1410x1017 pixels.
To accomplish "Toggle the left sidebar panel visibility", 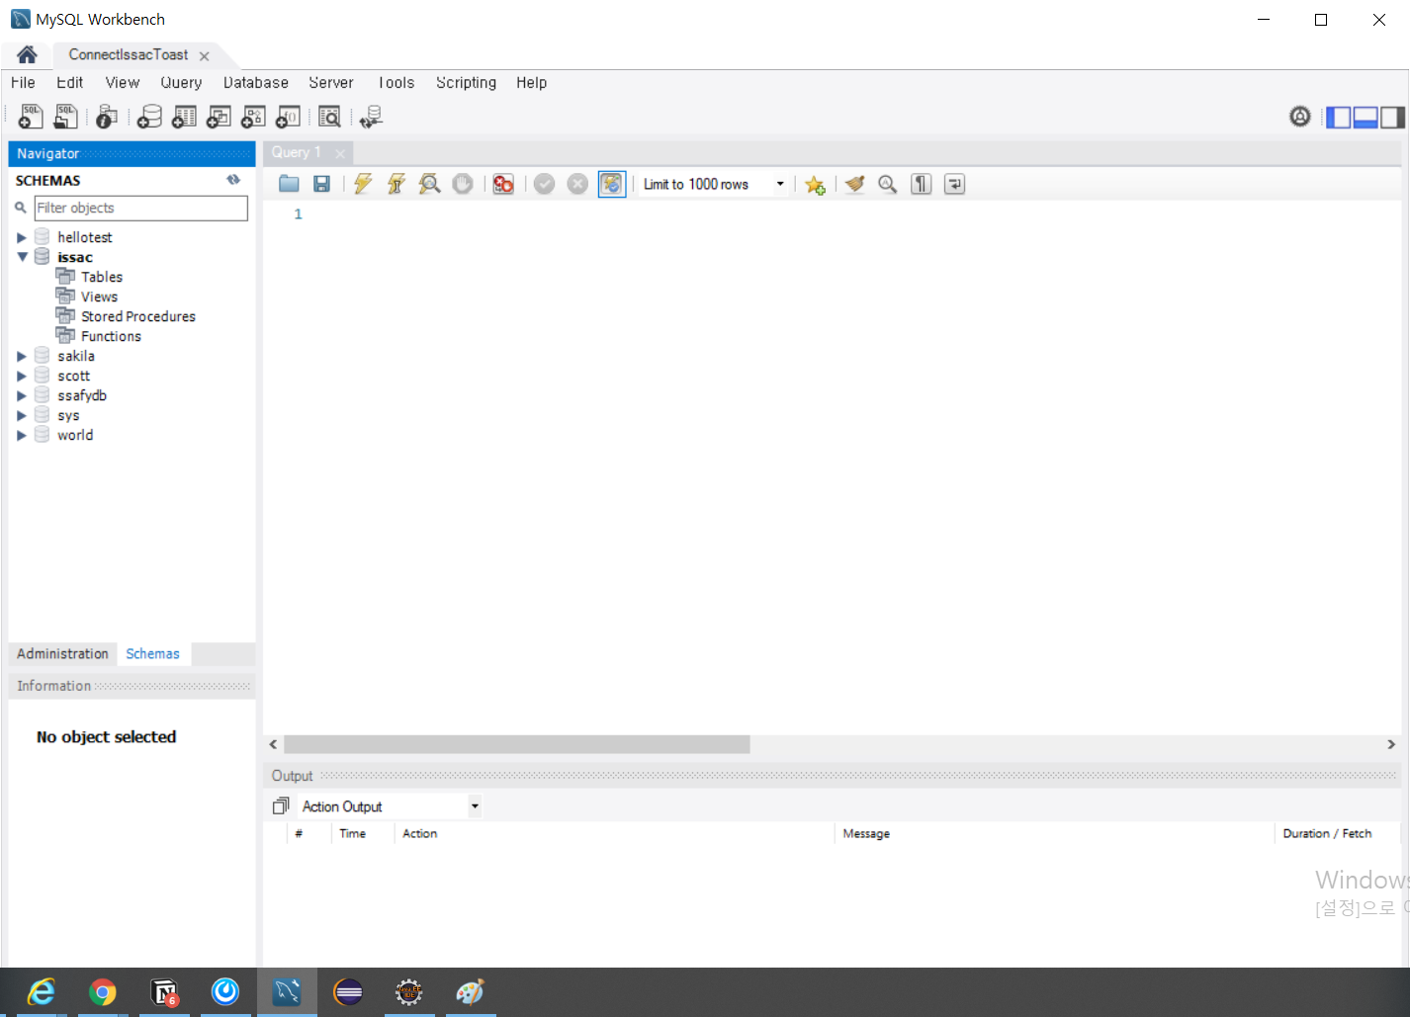I will click(1338, 118).
